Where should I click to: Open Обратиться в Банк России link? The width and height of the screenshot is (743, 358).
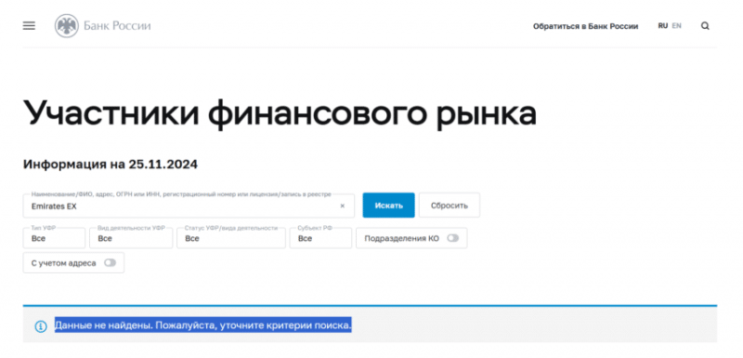585,27
